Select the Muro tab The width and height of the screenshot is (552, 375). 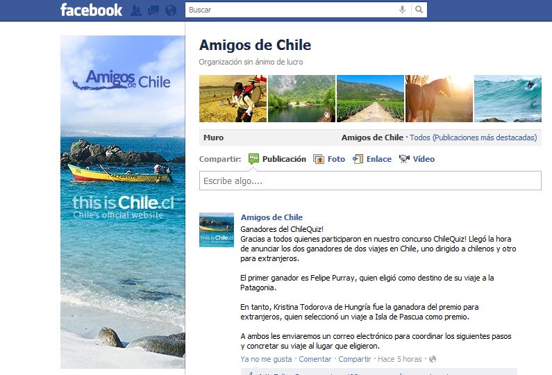click(213, 137)
